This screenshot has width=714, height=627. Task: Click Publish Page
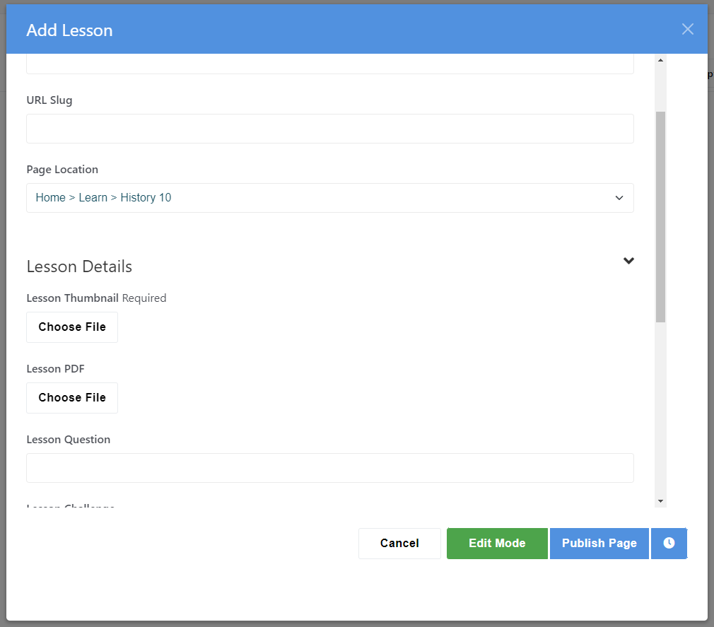(x=599, y=543)
